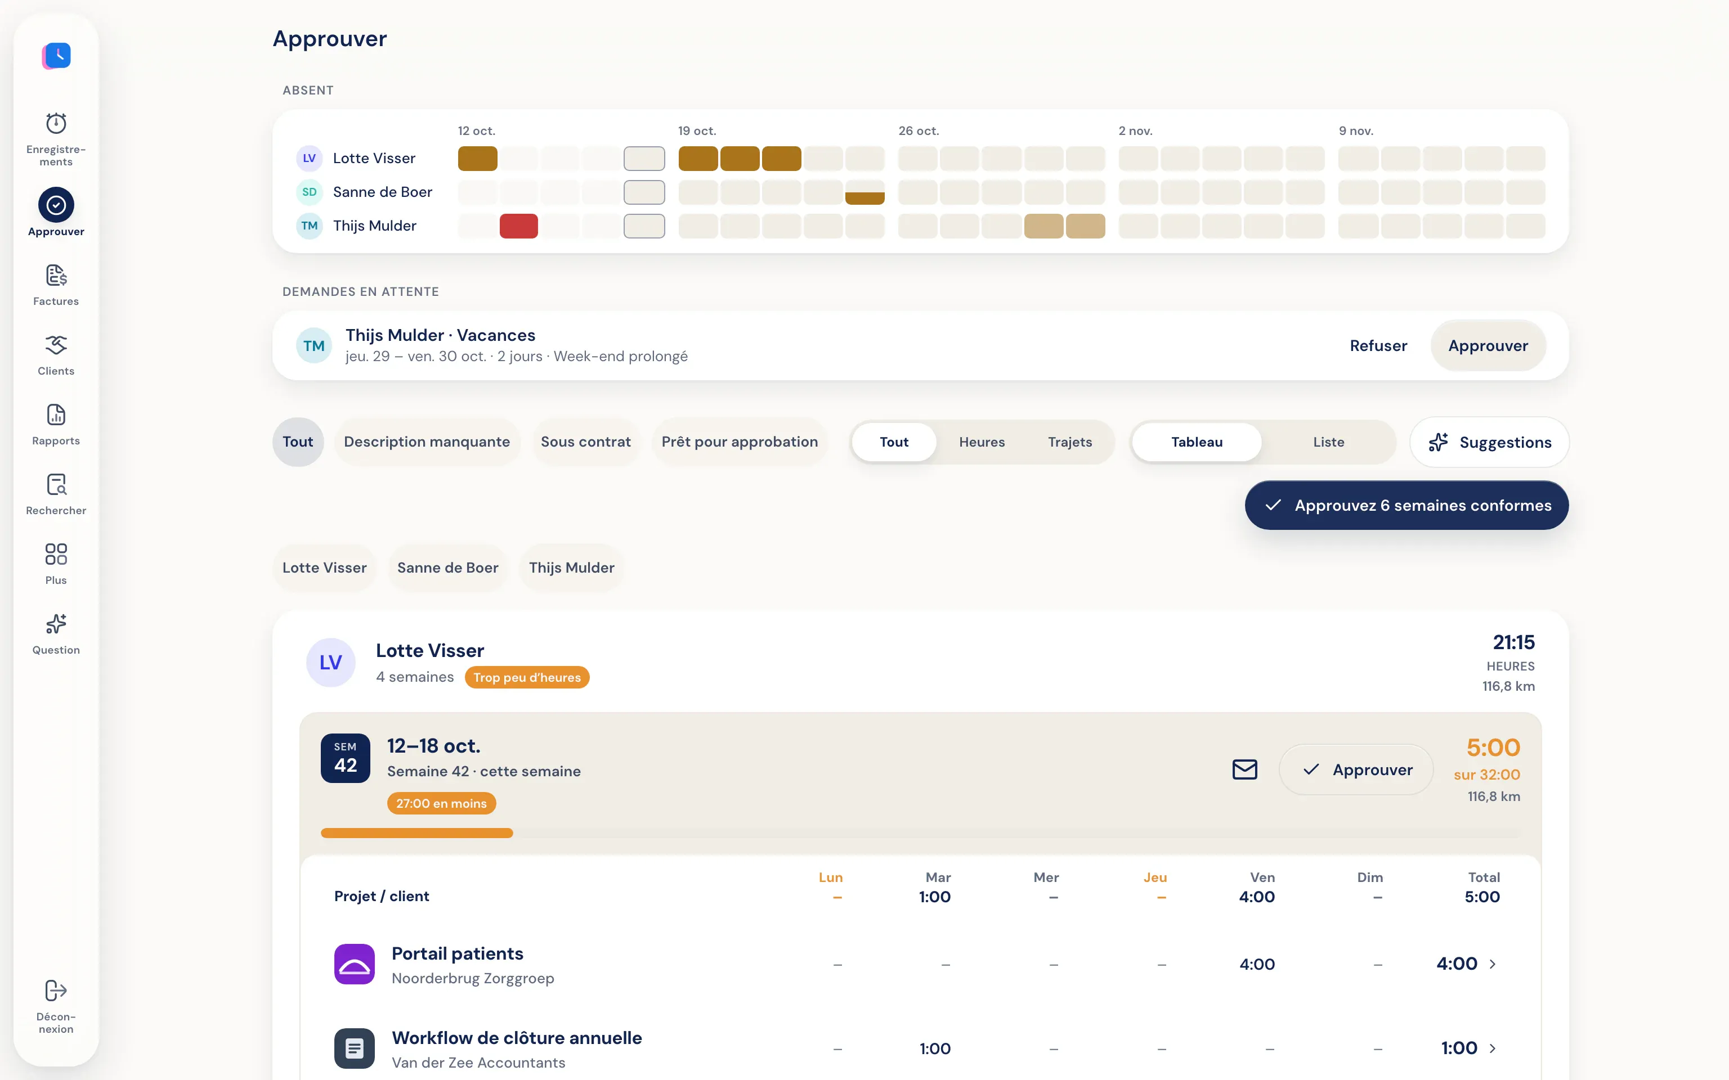This screenshot has height=1080, width=1729.
Task: Expand Workflow de clôture annuelle chevron
Action: (1493, 1048)
